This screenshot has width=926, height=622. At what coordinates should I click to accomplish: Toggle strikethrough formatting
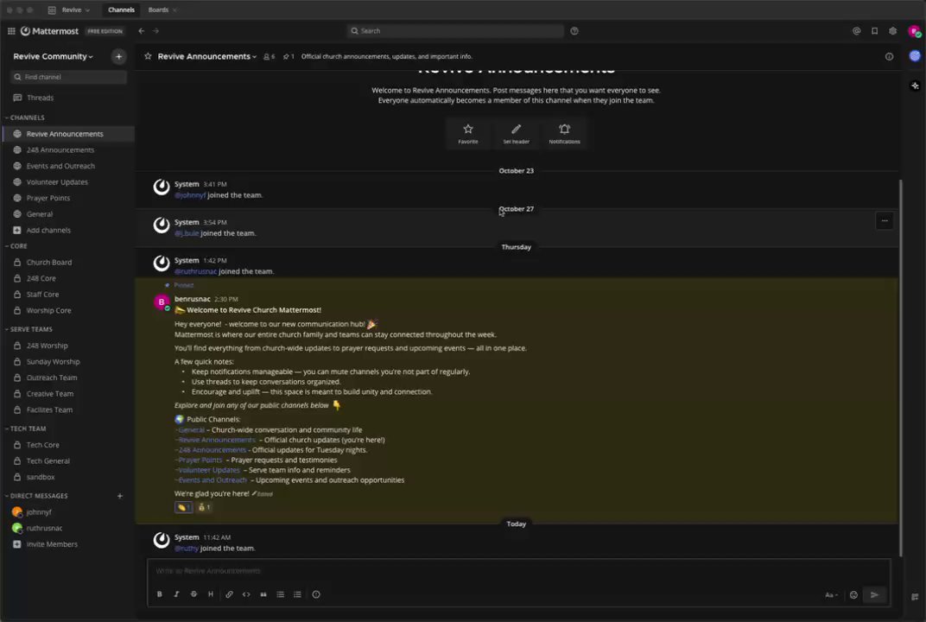(x=193, y=594)
